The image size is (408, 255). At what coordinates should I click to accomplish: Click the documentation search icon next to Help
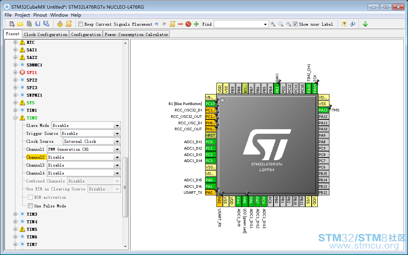[352, 24]
